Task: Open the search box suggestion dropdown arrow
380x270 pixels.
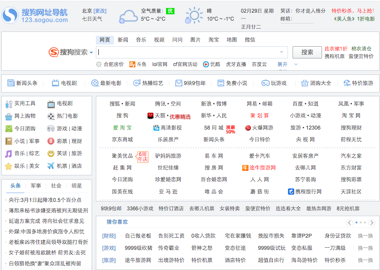Action: 282,52
